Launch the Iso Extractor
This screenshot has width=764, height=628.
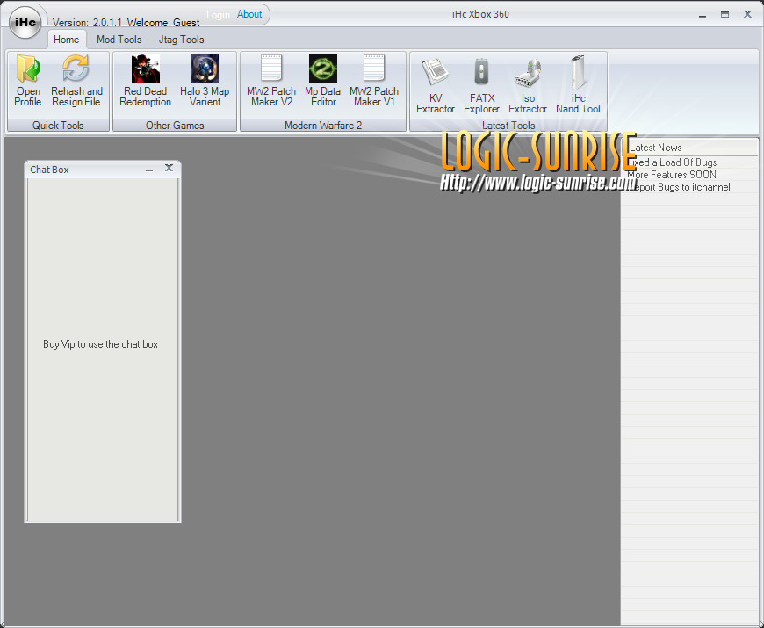click(528, 86)
